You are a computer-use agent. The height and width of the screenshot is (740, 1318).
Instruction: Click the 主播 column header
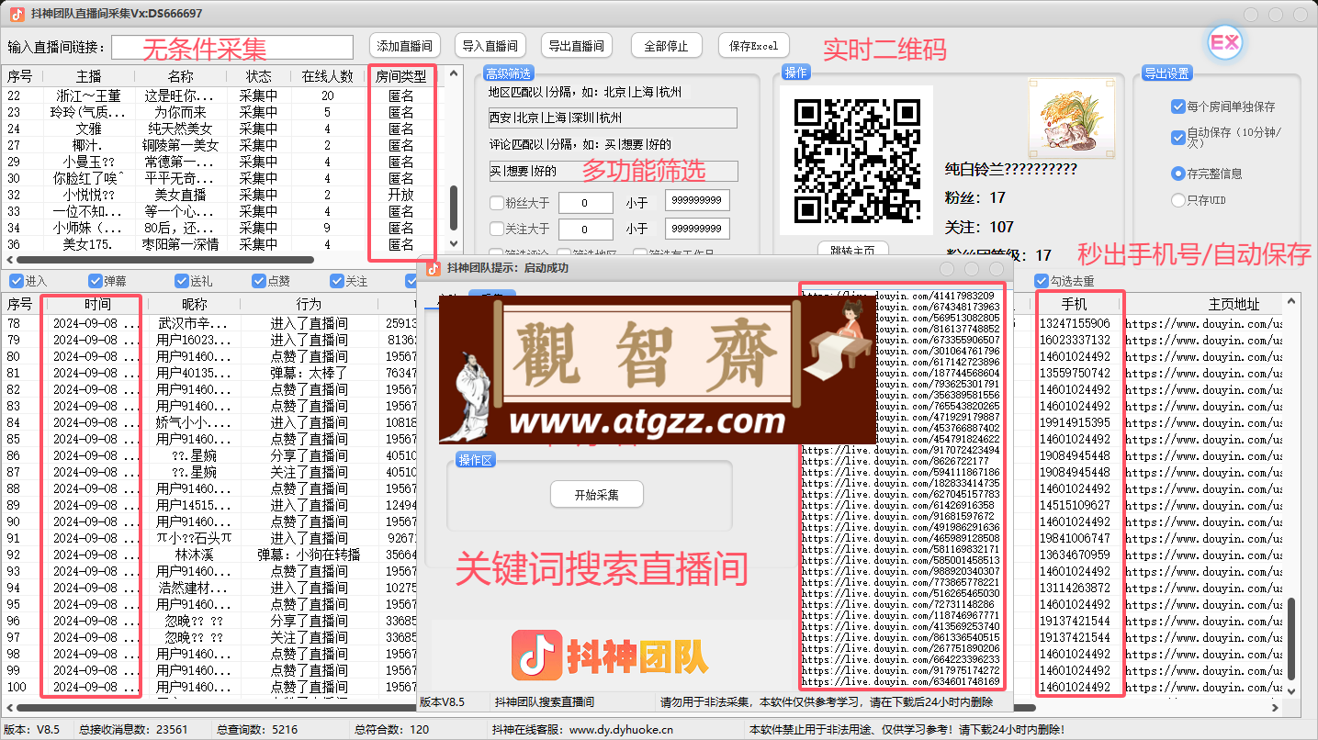coord(89,76)
